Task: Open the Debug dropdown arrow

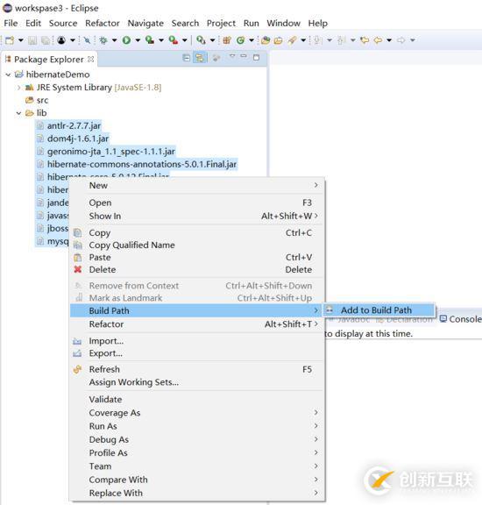Action: pos(114,40)
